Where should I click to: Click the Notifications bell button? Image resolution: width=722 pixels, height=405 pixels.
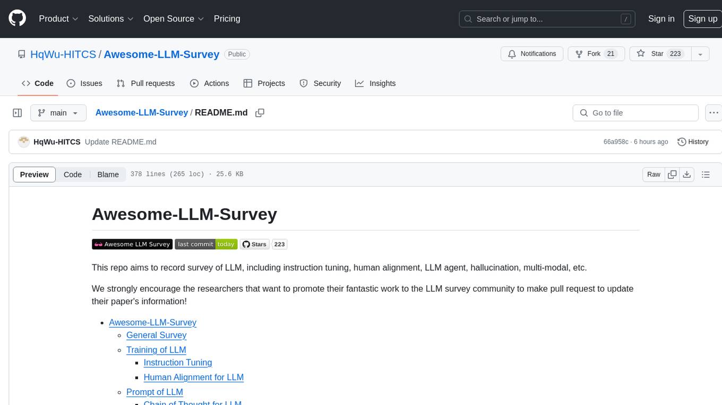532,54
